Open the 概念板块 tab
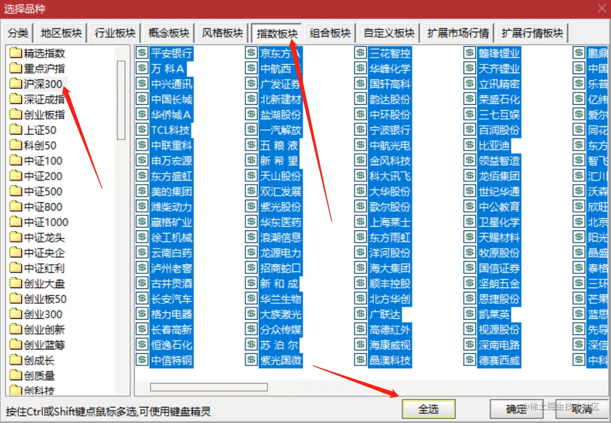 [169, 33]
